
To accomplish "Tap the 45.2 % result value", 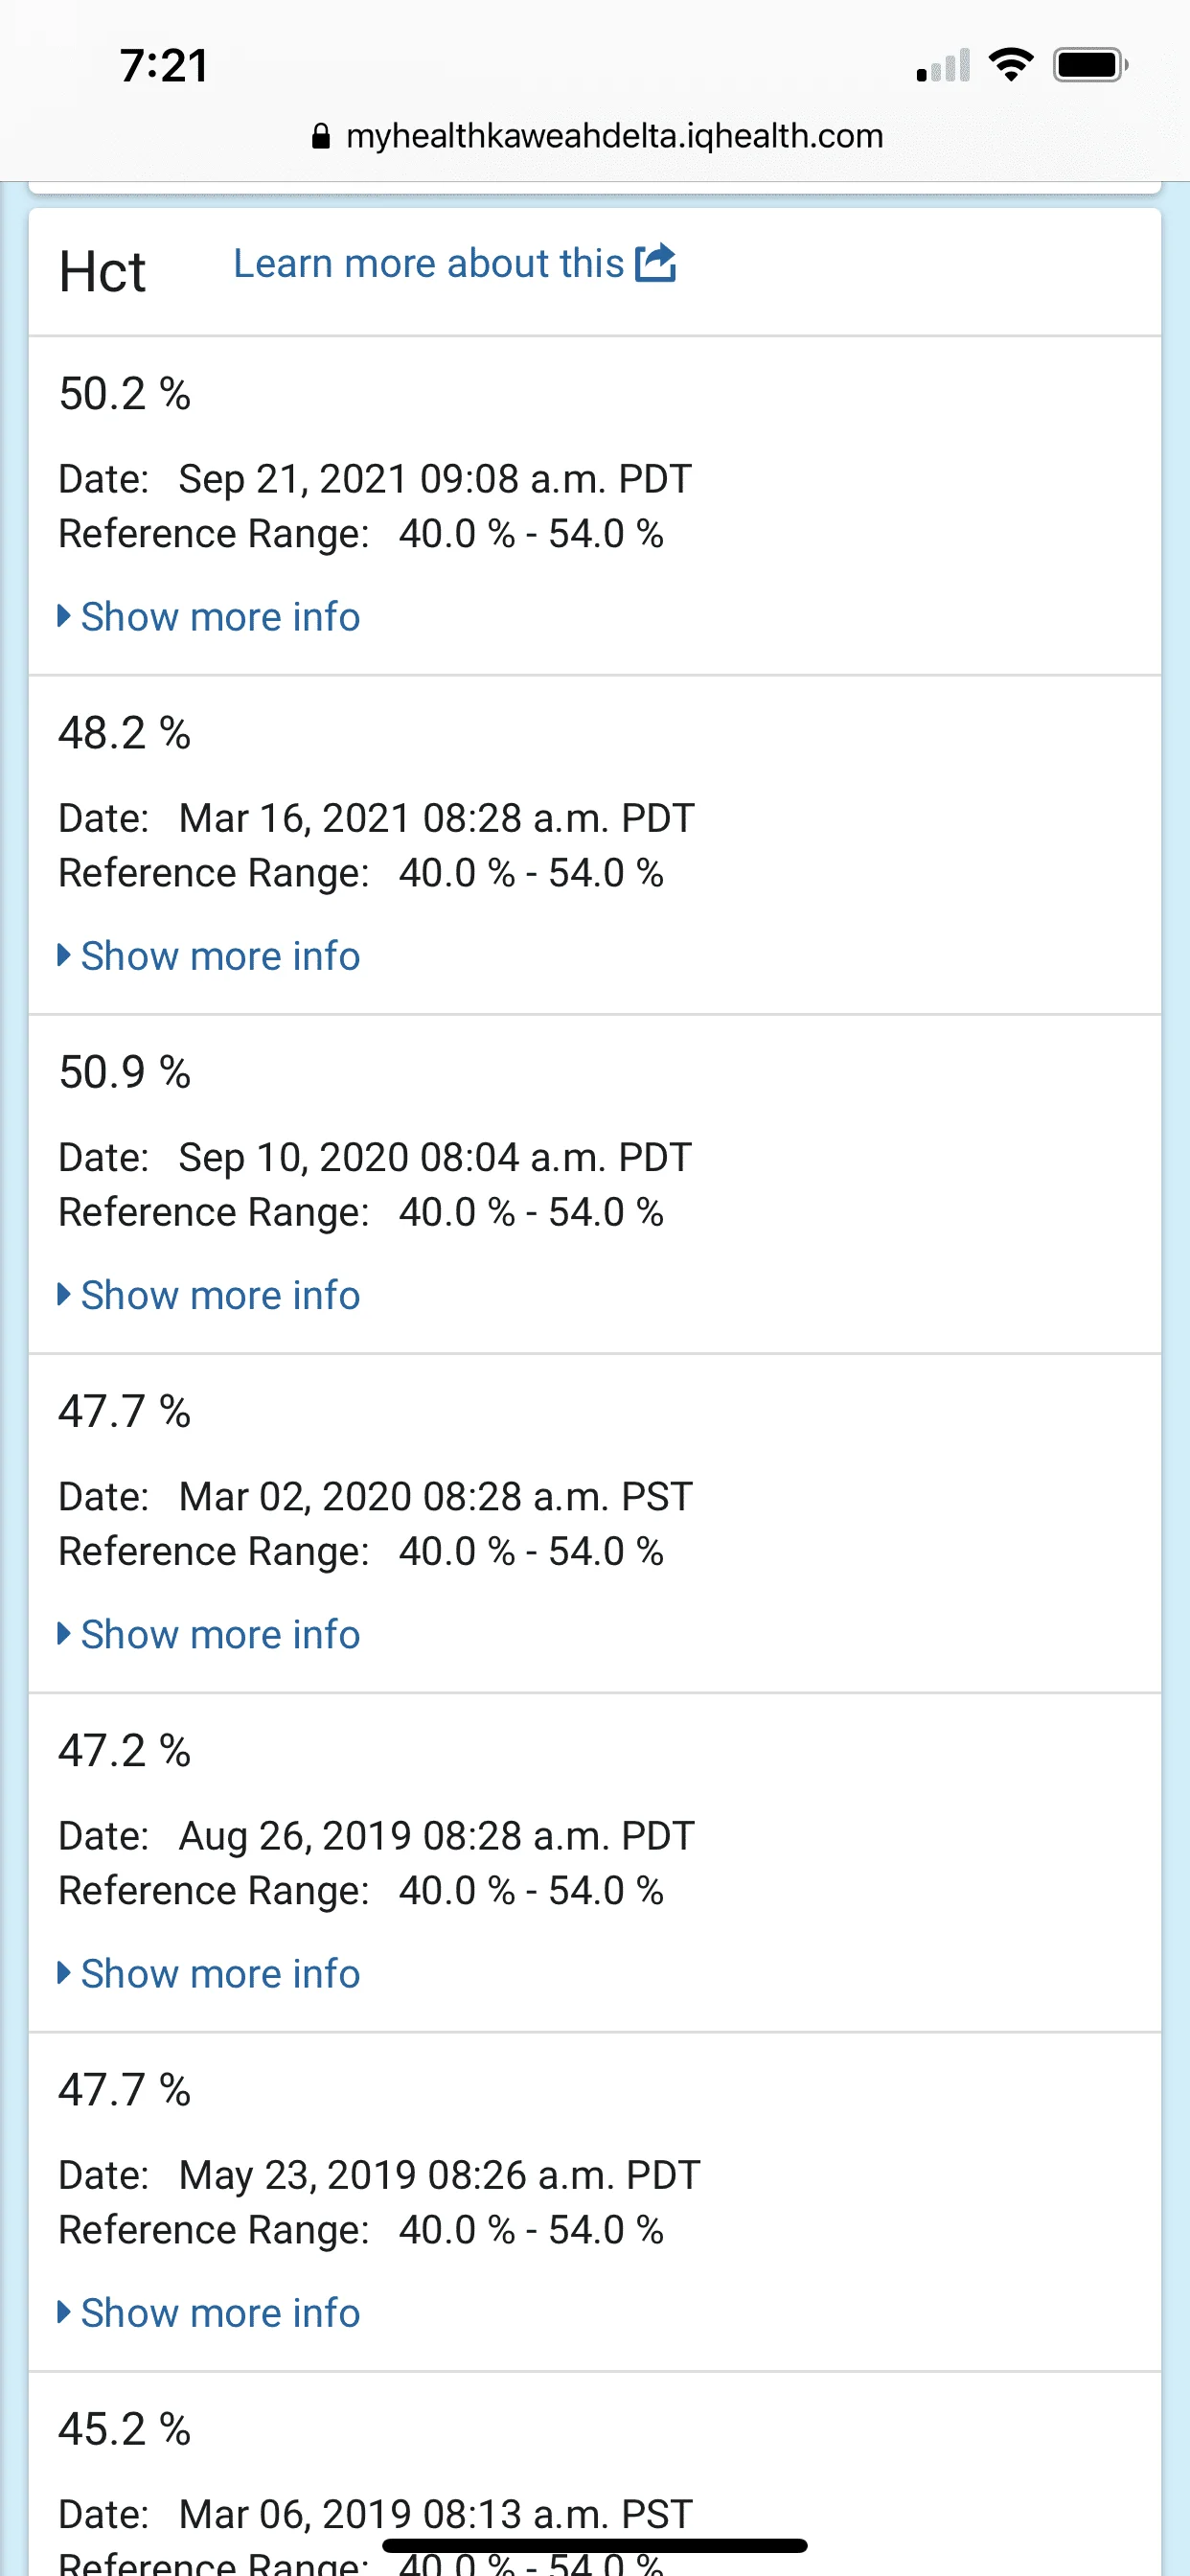I will tap(124, 2429).
